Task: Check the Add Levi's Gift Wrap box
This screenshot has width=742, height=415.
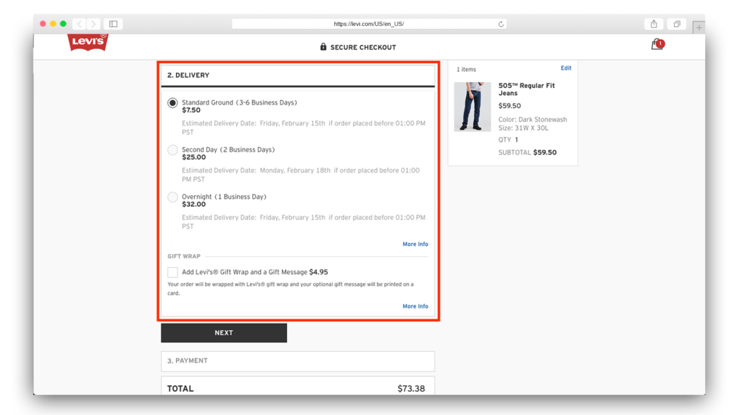Action: coord(172,272)
